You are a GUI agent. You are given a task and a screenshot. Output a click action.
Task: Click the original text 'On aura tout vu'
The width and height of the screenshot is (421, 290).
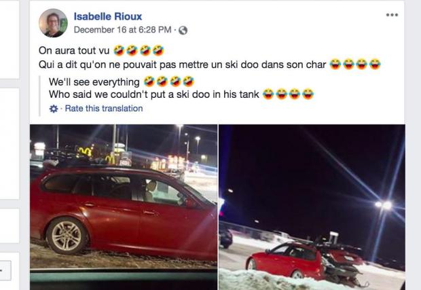click(x=74, y=50)
